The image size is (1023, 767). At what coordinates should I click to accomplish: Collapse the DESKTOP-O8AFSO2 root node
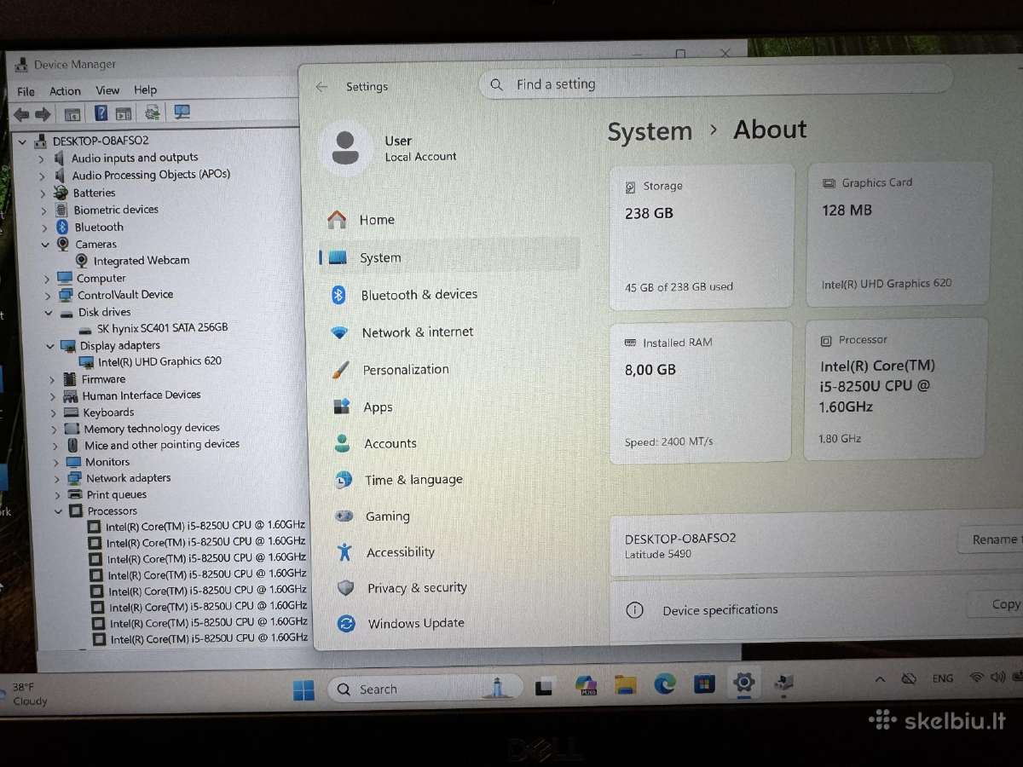coord(23,141)
